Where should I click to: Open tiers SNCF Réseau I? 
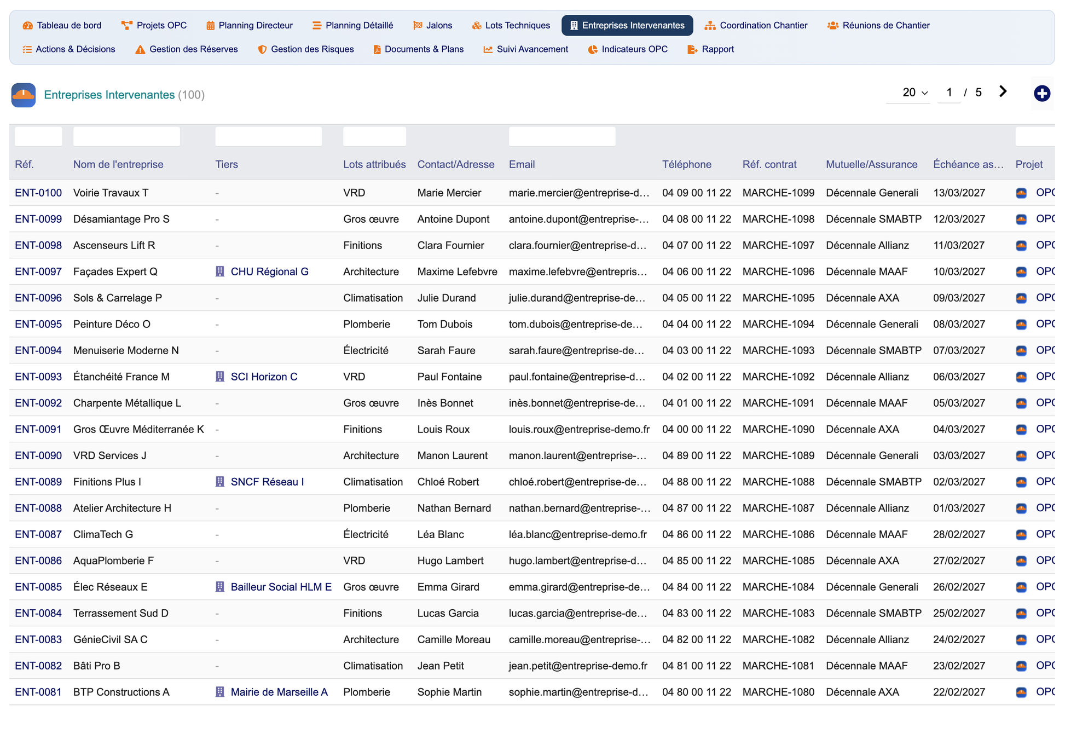267,482
